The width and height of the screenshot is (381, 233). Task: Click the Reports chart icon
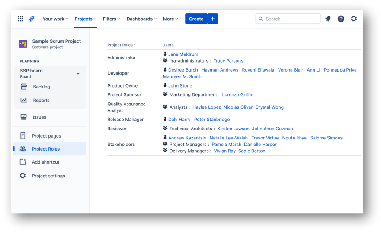pos(24,100)
